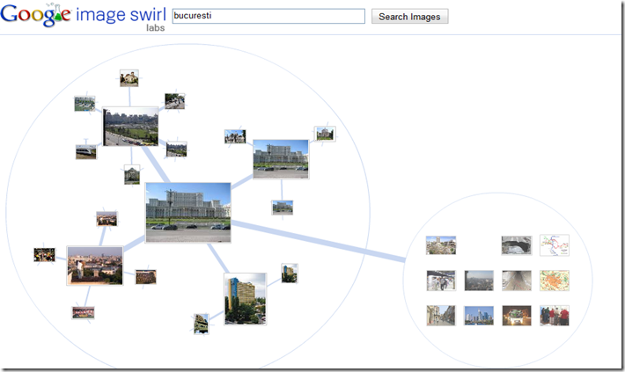Image resolution: width=625 pixels, height=372 pixels.
Task: Select the people in red shirts thumbnail
Action: (555, 316)
